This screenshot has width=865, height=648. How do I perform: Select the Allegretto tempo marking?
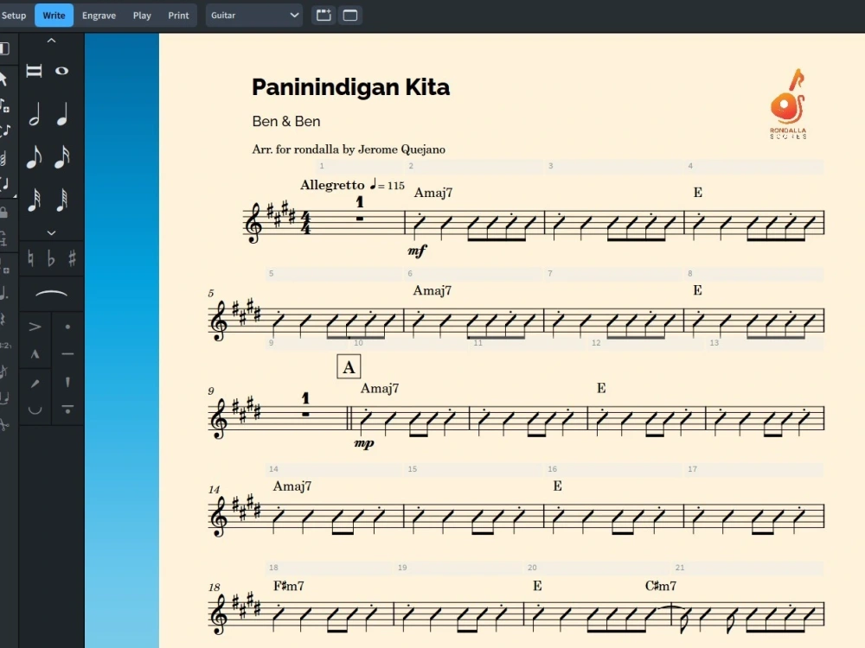click(x=332, y=185)
